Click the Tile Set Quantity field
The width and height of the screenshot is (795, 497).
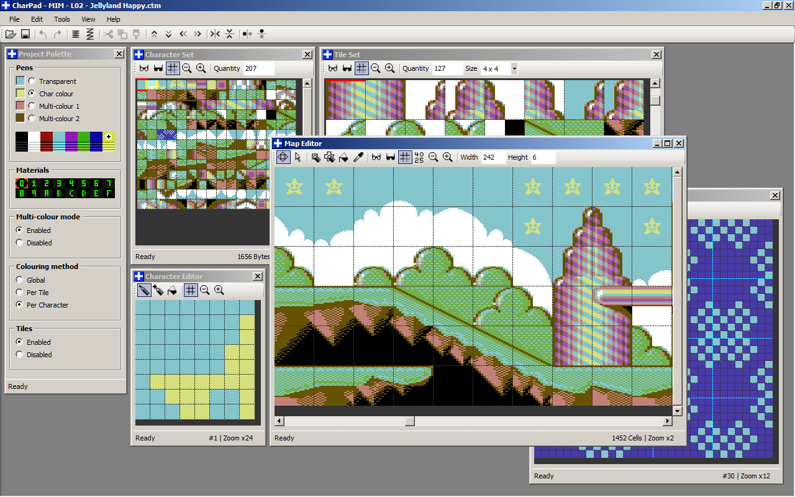[447, 68]
